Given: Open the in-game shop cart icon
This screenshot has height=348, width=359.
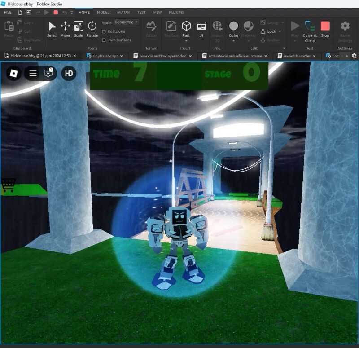Looking at the screenshot, I should coord(9,185).
